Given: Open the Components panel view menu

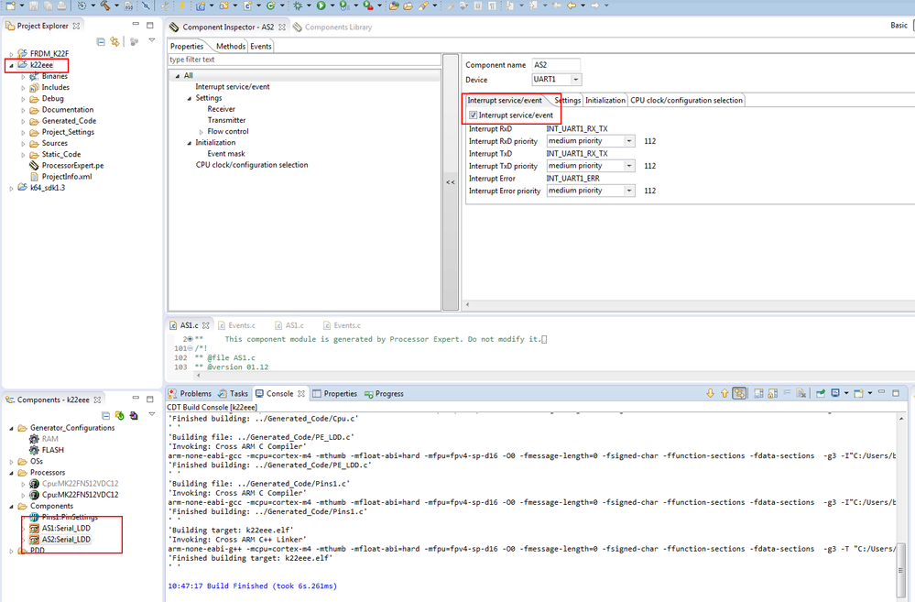Looking at the screenshot, I should (152, 414).
